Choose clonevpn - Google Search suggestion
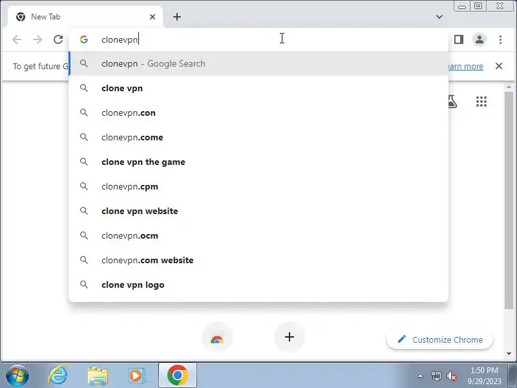Screen dimensions: 517x388 tap(258, 63)
